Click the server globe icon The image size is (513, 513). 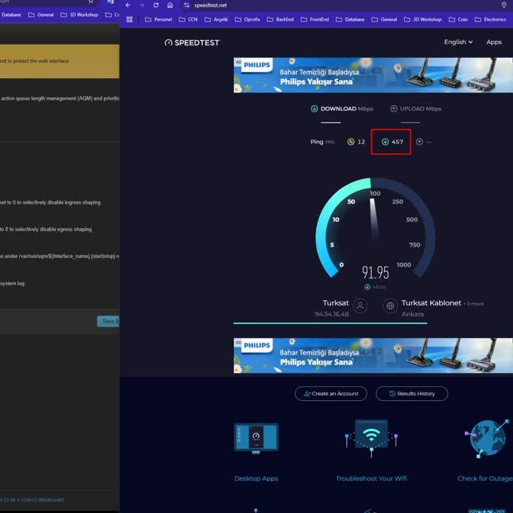click(x=390, y=306)
